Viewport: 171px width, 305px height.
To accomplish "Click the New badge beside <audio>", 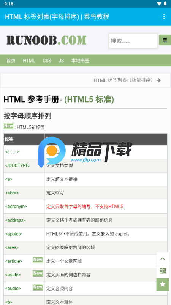I will click(x=38, y=287).
